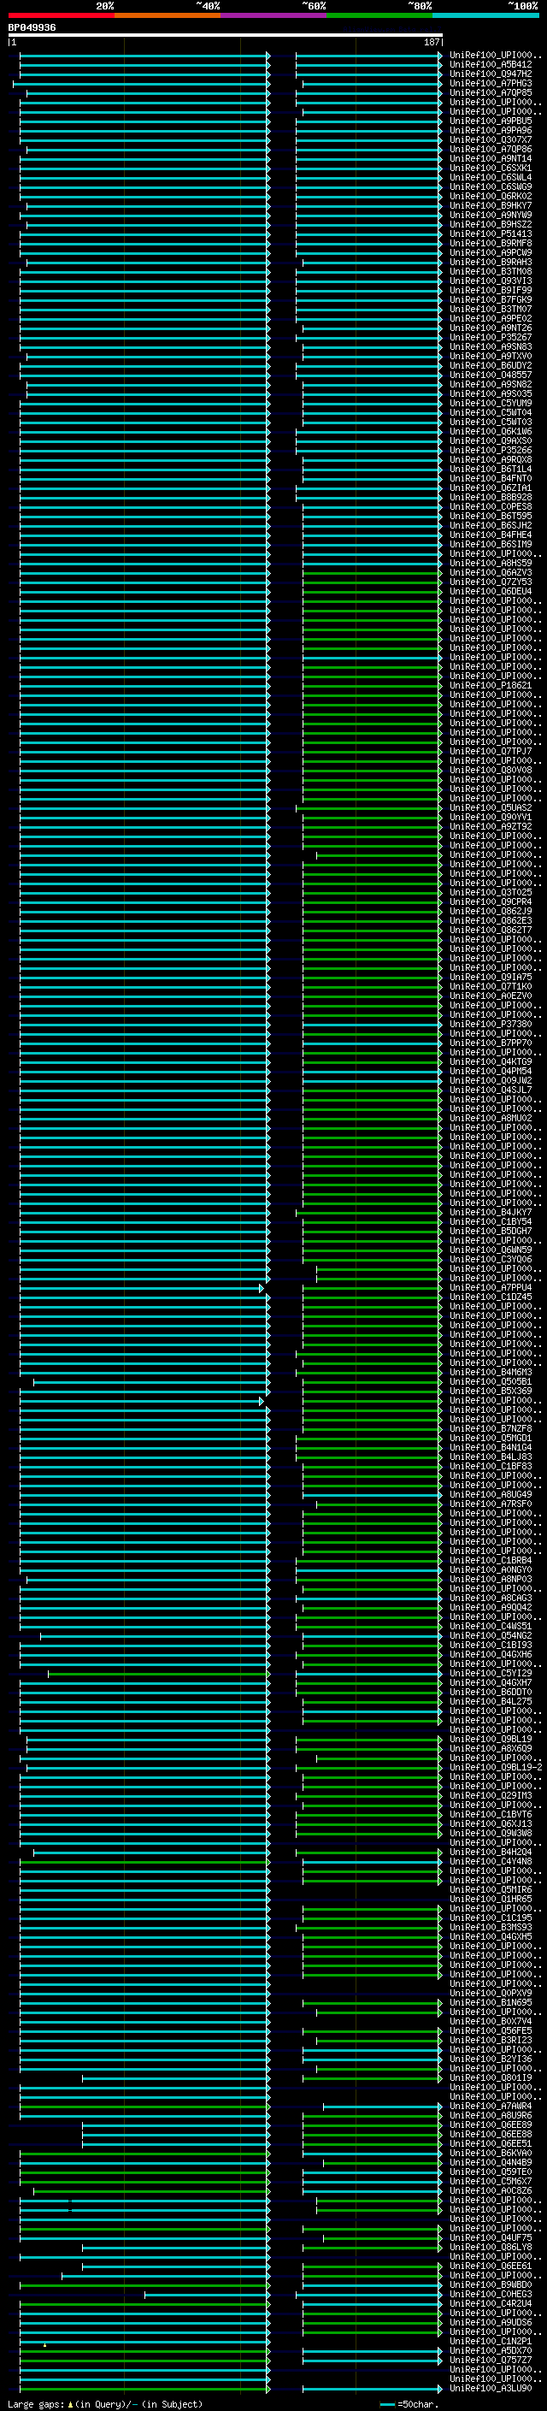The image size is (547, 2411).
Task: Click the white query sequence bar
Action: coord(226,36)
